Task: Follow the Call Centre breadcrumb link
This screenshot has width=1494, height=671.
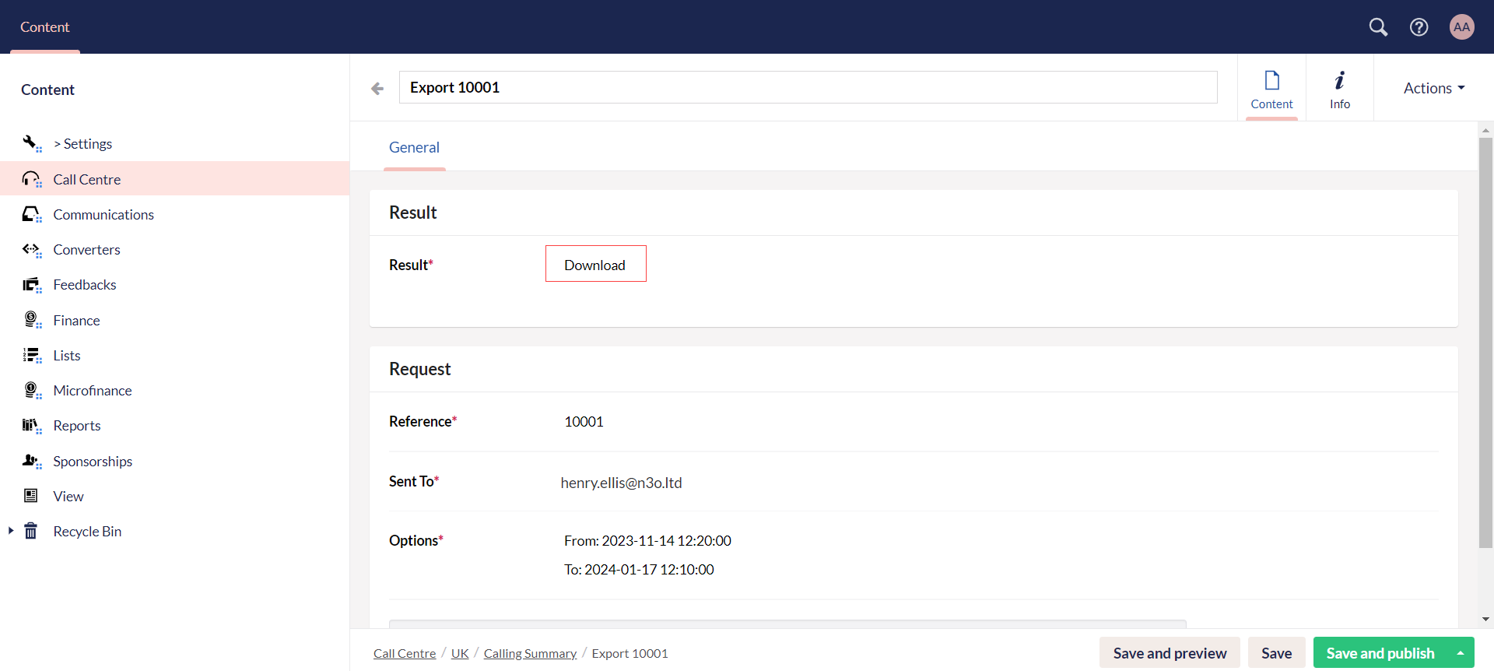Action: point(405,653)
